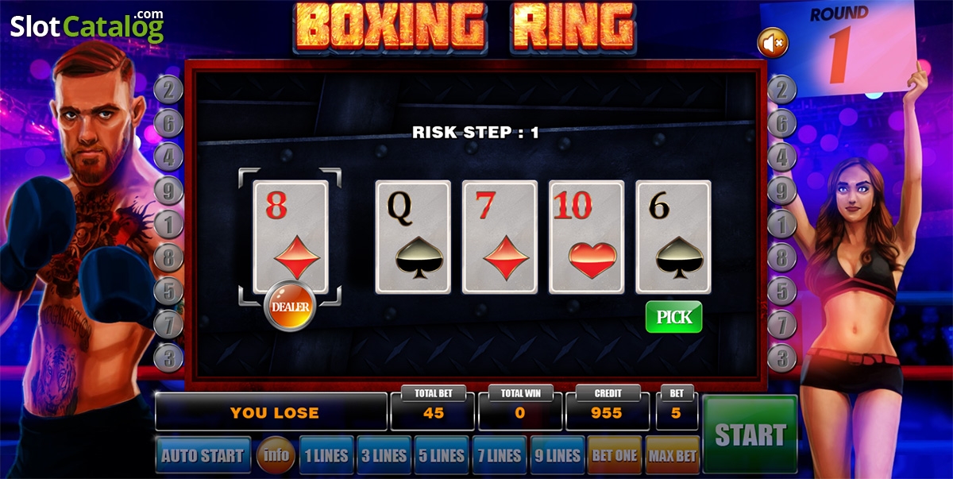This screenshot has height=479, width=953.
Task: Open the SlotCatalog.com logo link
Action: [x=87, y=26]
